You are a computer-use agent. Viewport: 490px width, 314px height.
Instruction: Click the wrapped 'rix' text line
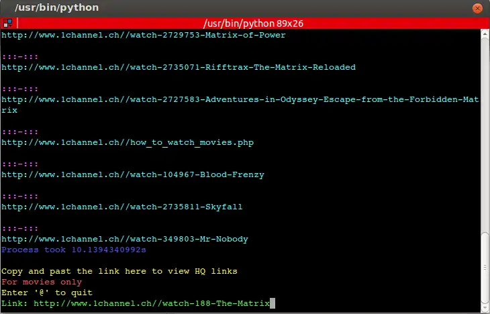(x=9, y=110)
